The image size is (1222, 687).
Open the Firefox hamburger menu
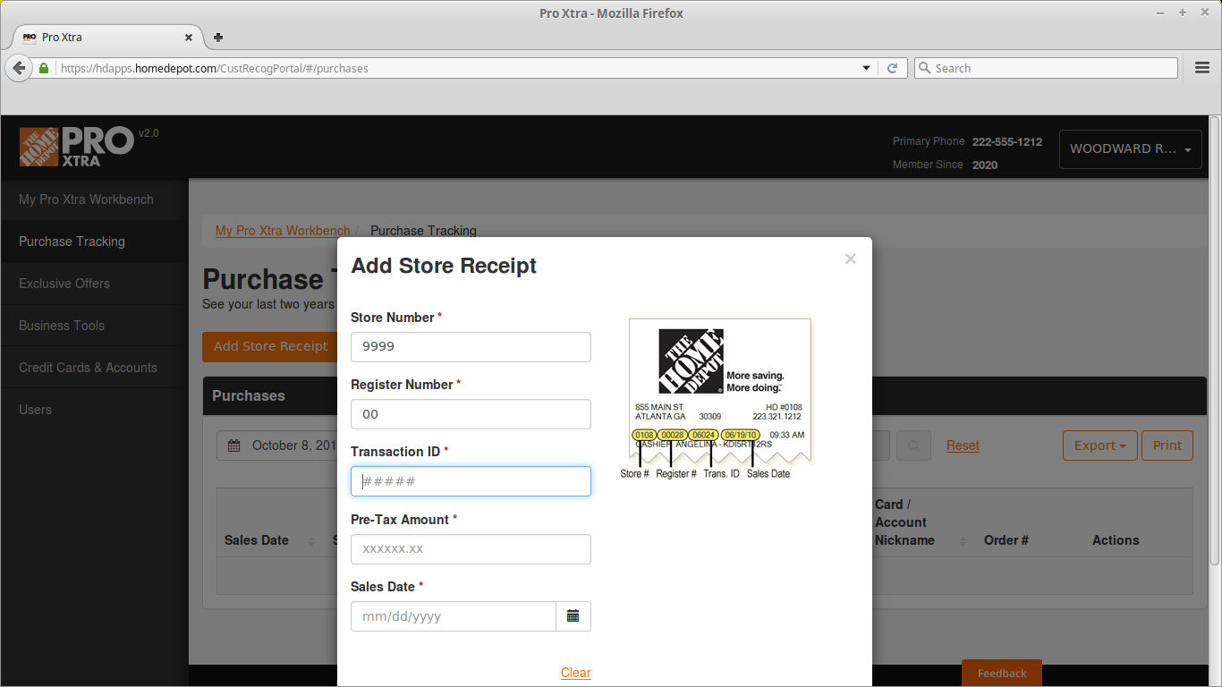pos(1201,68)
